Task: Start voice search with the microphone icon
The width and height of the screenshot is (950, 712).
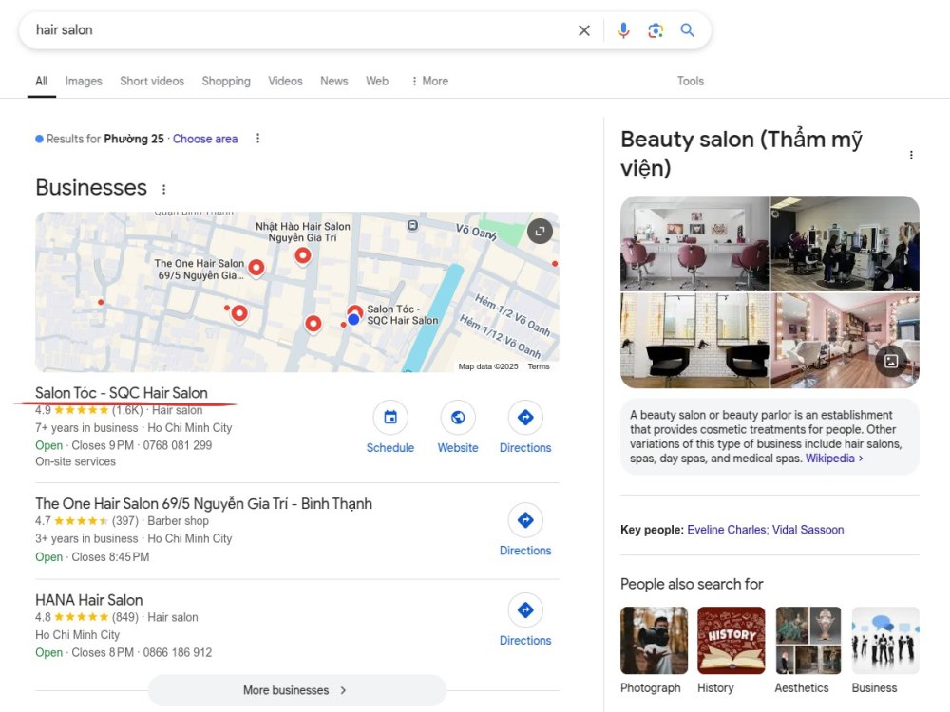Action: 623,30
